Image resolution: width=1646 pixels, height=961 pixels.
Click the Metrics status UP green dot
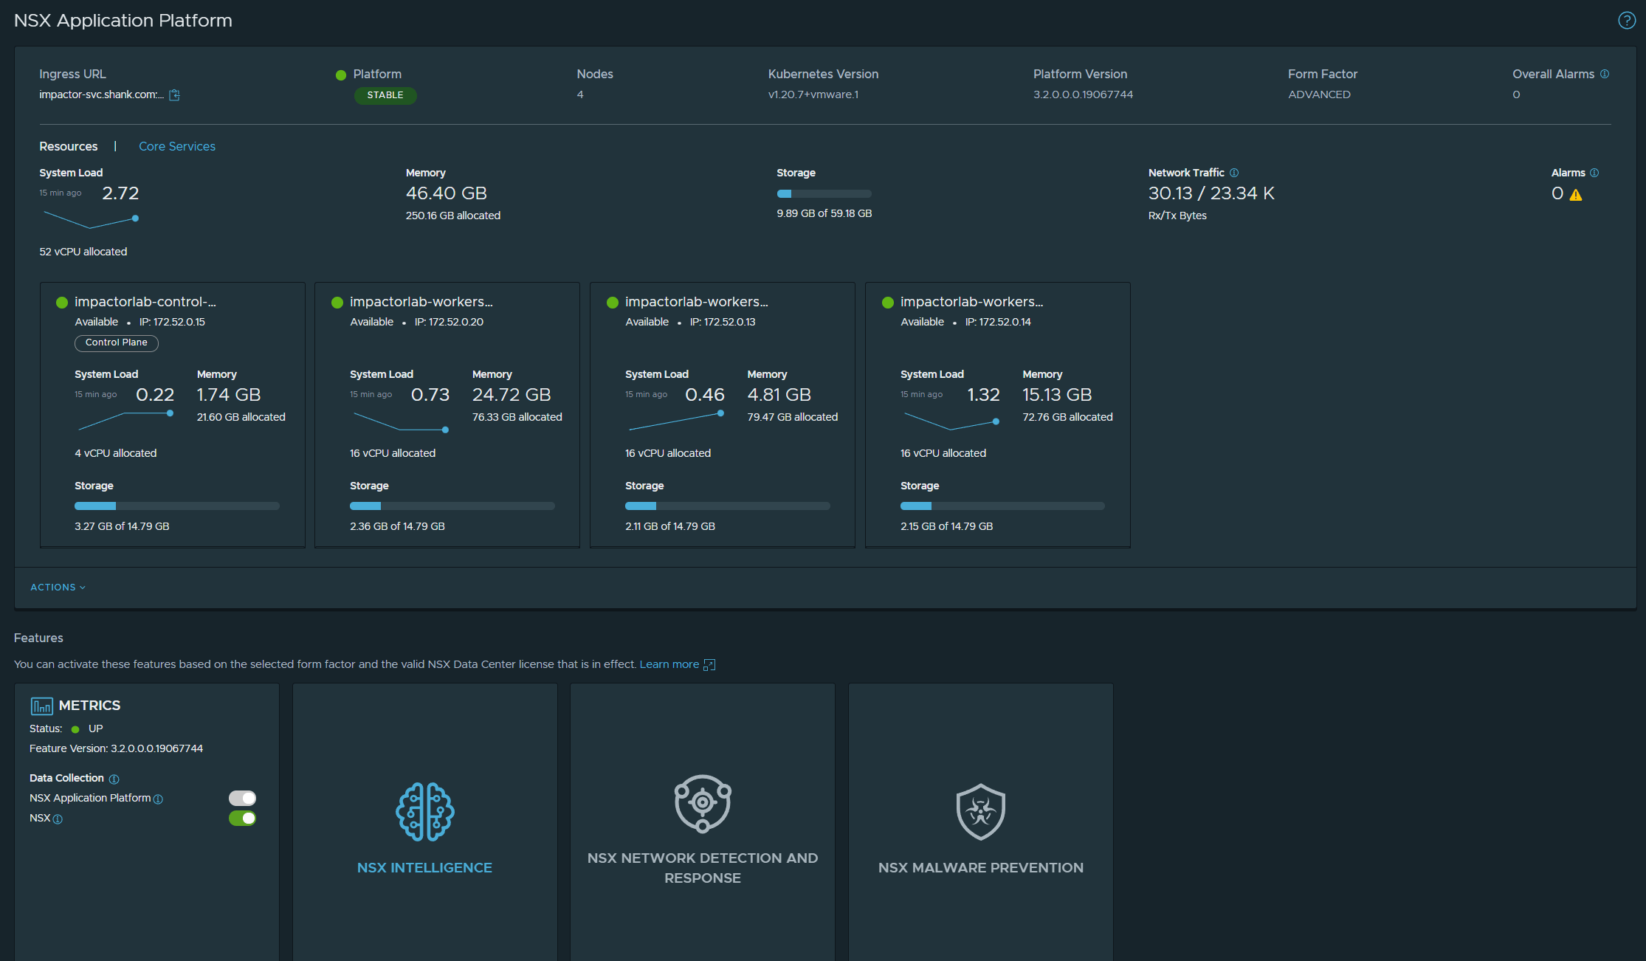pos(75,729)
